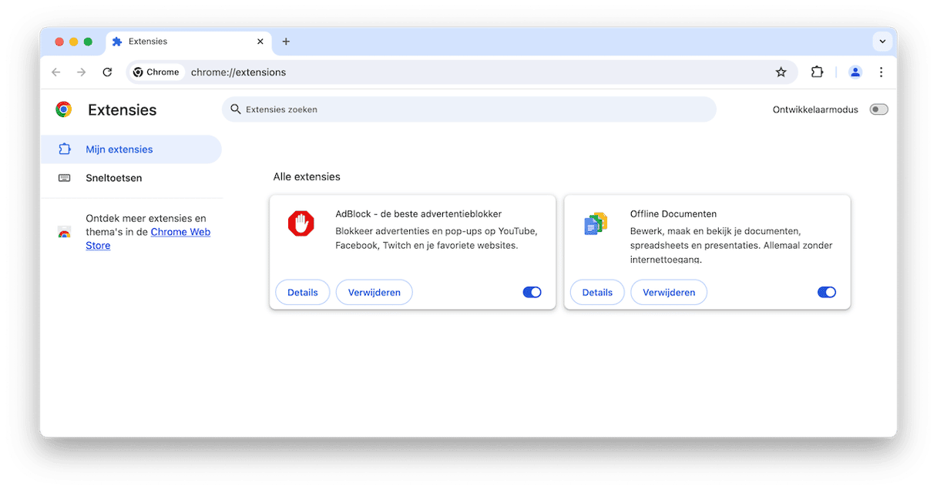Open Details for Offline Documenten
937x490 pixels.
(597, 293)
